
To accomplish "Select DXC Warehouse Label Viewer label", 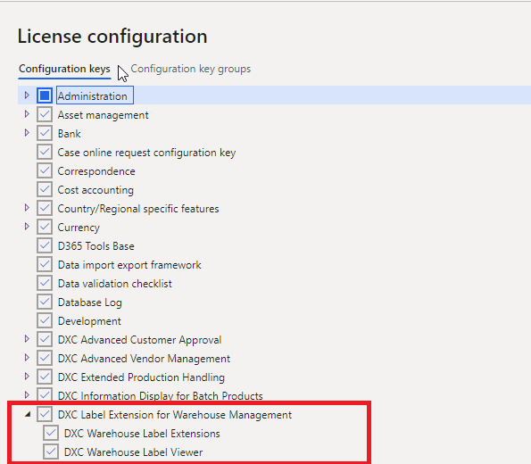I will [134, 452].
